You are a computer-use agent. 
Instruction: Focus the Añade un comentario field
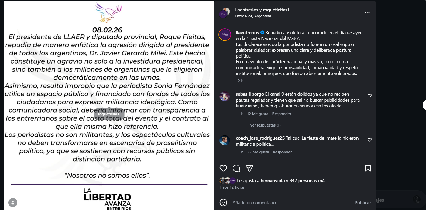(x=285, y=203)
